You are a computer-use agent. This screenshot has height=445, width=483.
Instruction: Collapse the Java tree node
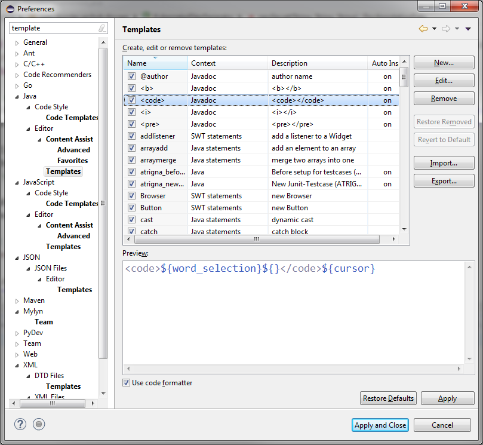17,97
